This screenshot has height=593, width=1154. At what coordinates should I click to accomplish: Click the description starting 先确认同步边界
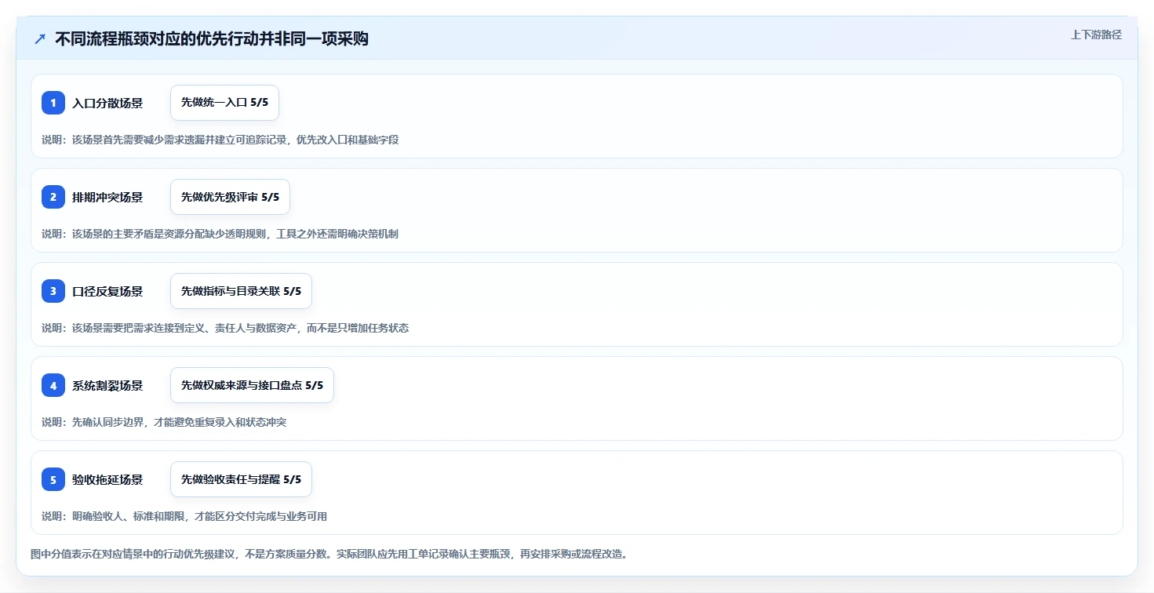click(x=164, y=422)
